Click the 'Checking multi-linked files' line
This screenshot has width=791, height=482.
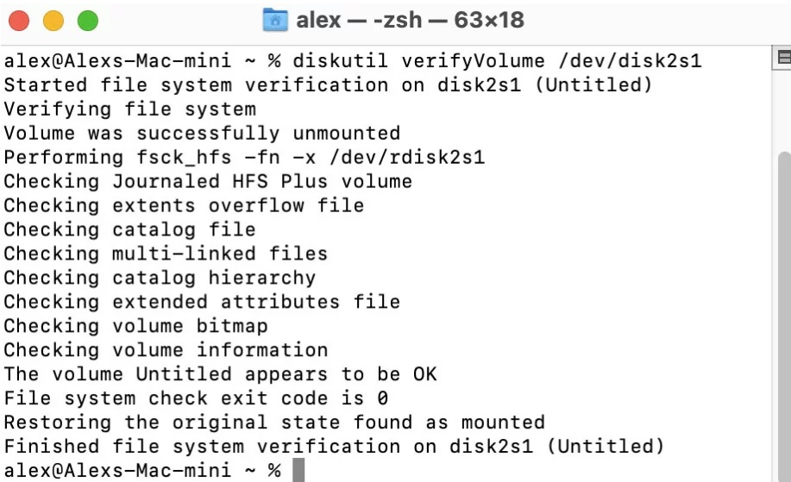[166, 254]
